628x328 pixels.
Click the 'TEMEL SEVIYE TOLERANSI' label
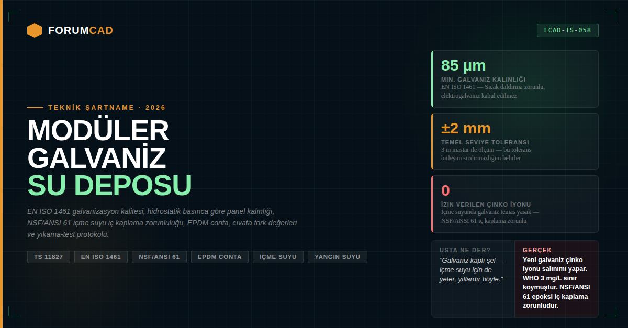[485, 142]
